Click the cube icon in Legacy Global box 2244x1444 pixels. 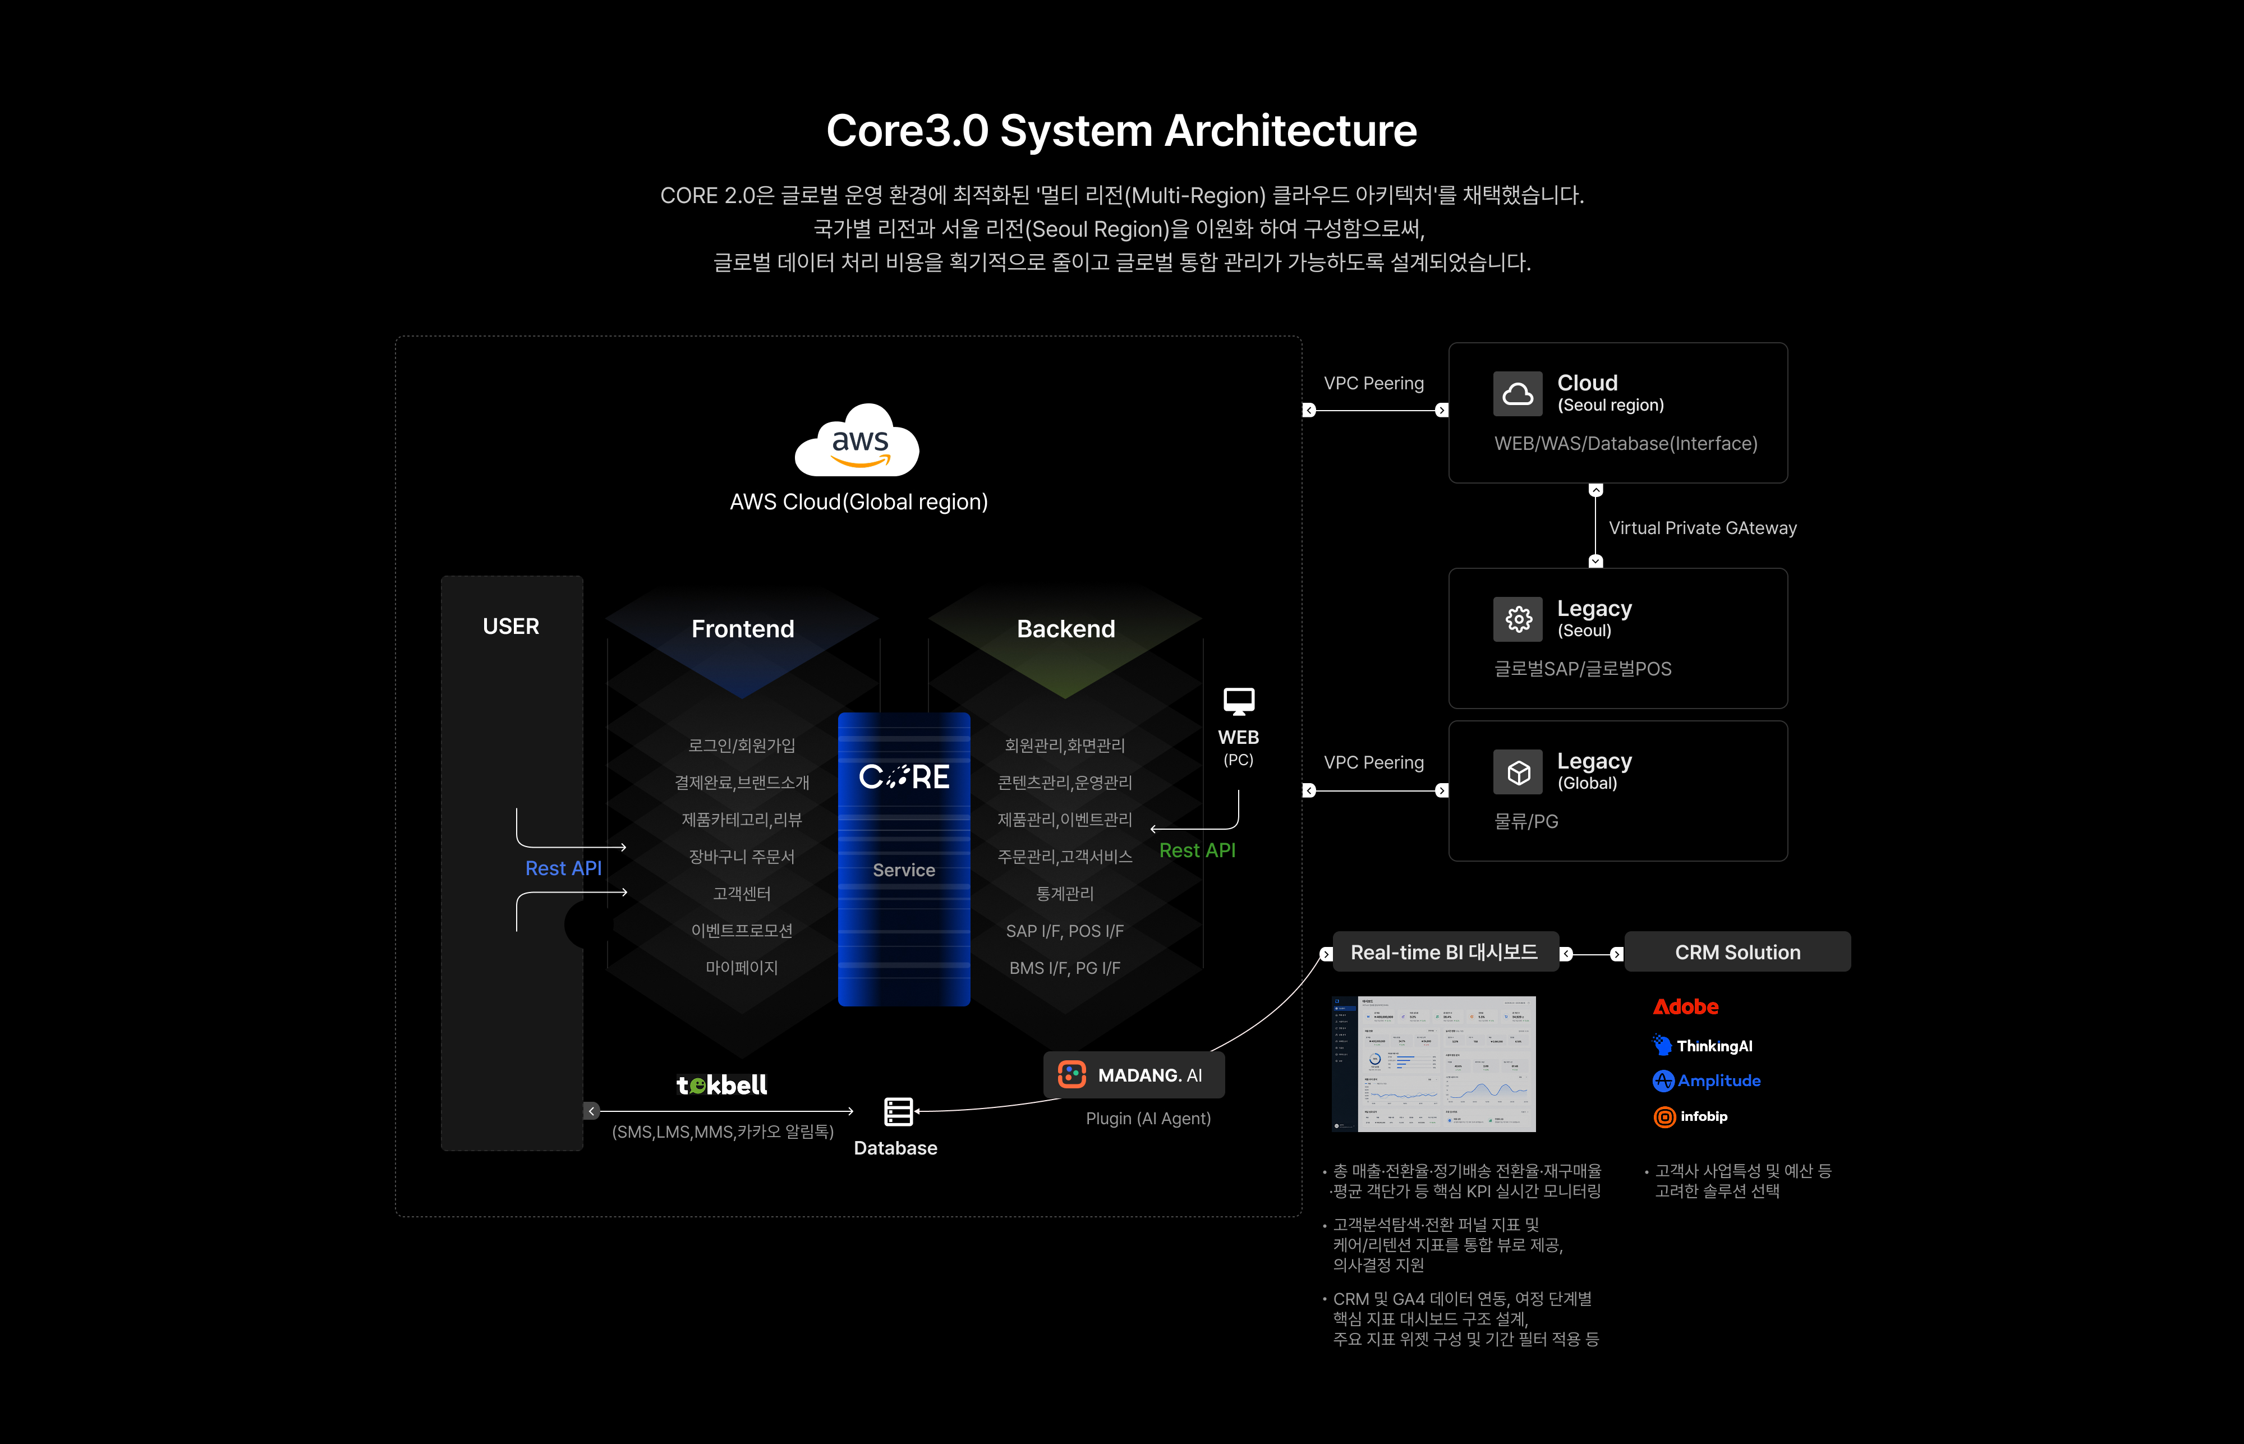click(x=1518, y=772)
